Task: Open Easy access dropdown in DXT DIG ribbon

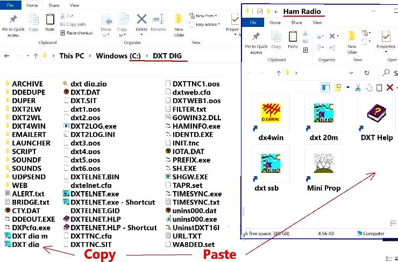Action: [x=204, y=24]
